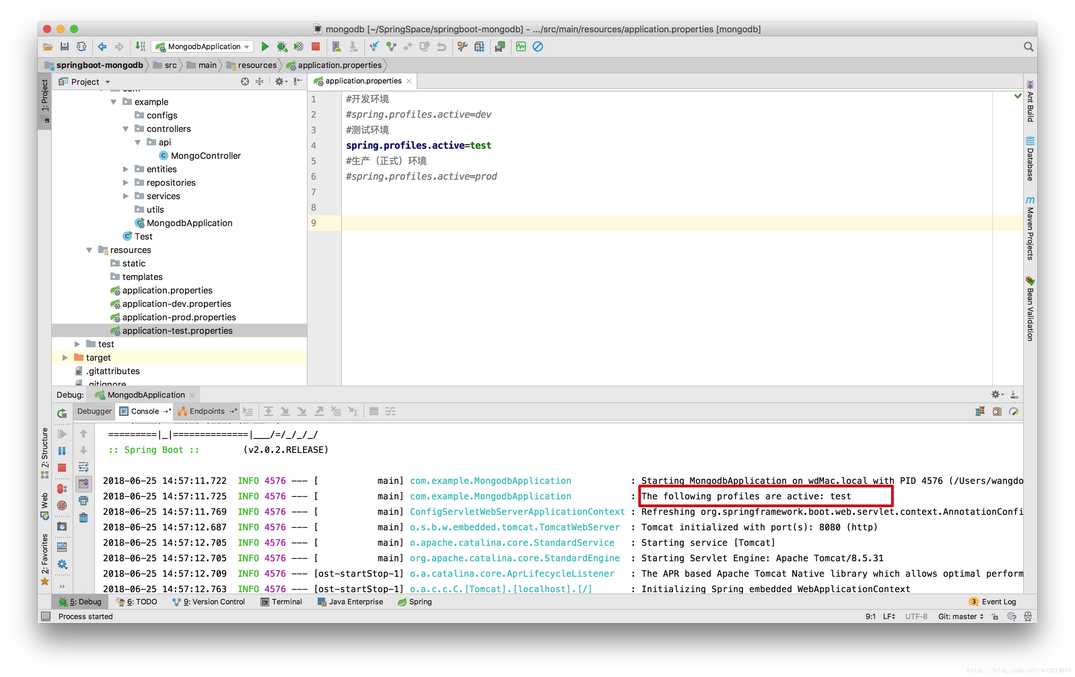
Task: Click the Debug bug icon in toolbar
Action: click(x=282, y=46)
